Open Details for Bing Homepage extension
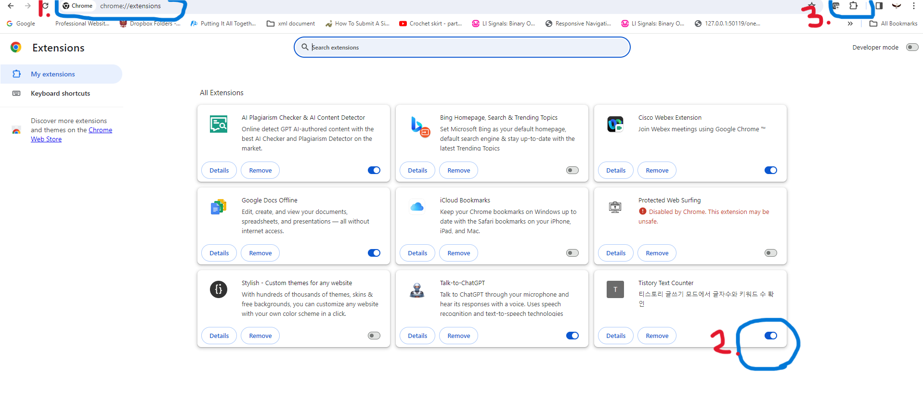 (417, 170)
